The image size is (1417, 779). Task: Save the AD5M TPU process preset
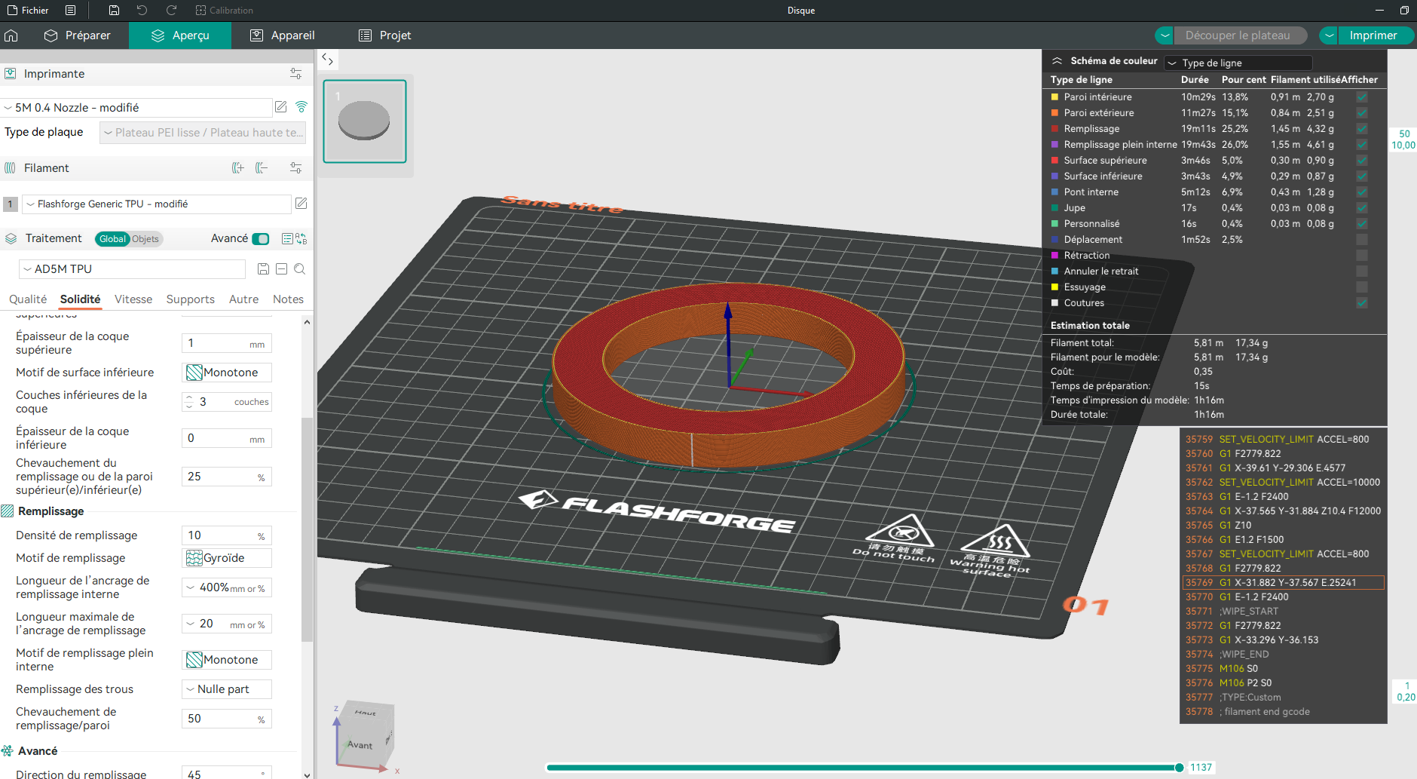click(x=263, y=269)
